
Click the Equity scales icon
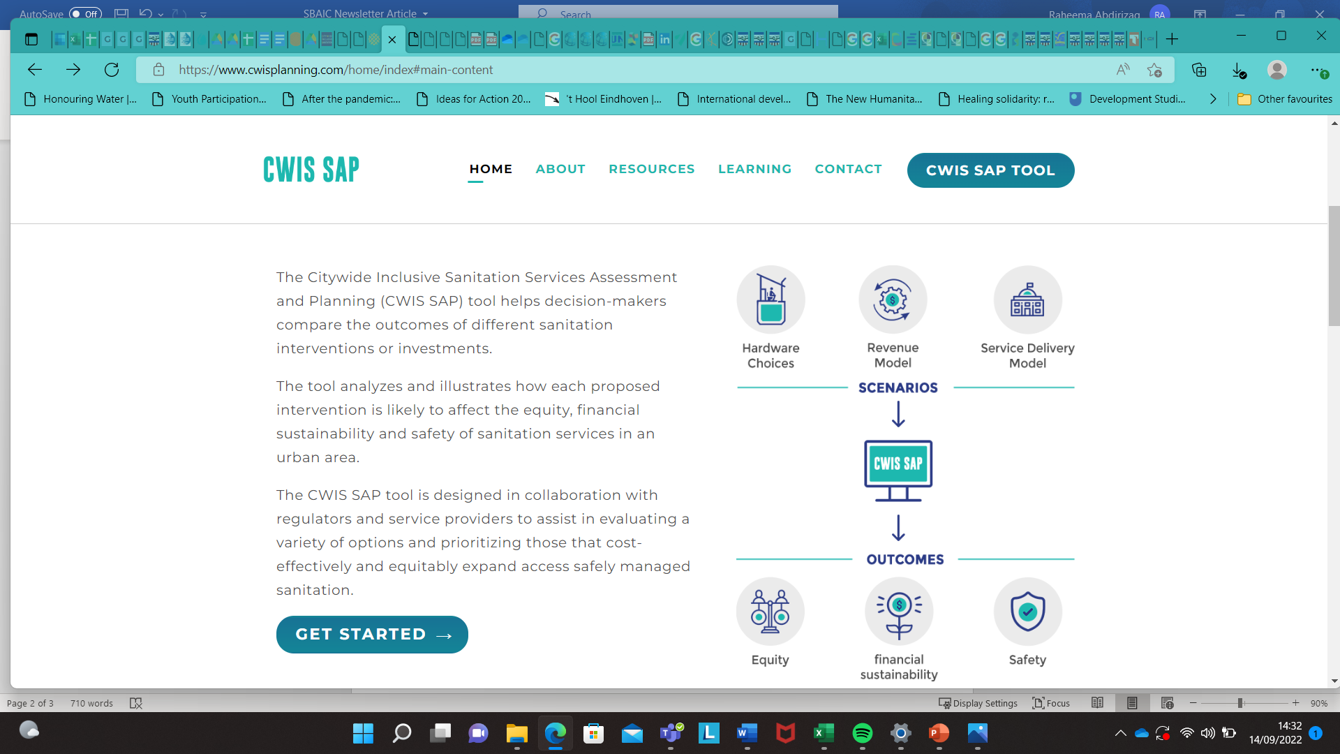[770, 612]
